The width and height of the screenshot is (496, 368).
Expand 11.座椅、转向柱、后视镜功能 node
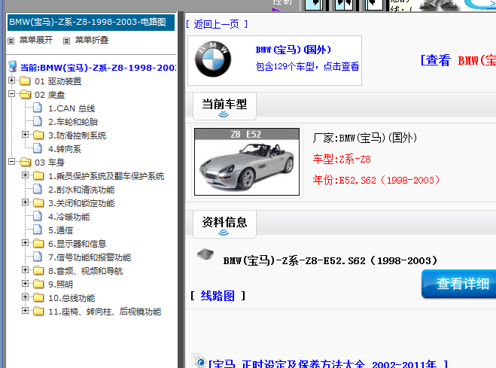(25, 311)
